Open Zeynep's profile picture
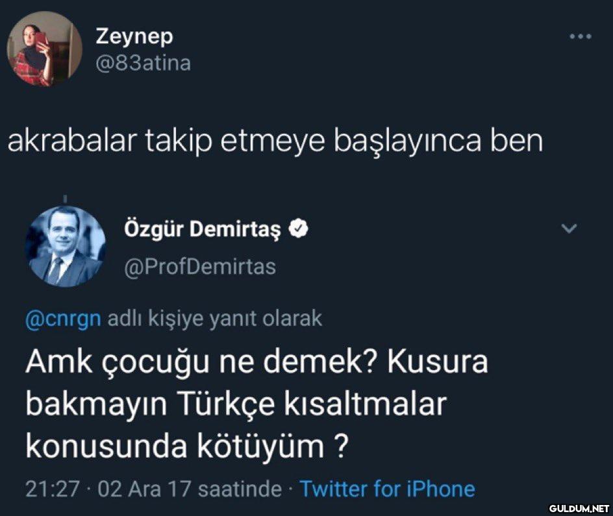This screenshot has height=516, width=613. click(44, 49)
